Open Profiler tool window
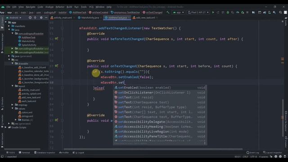This screenshot has width=288, height=162. coord(64,153)
